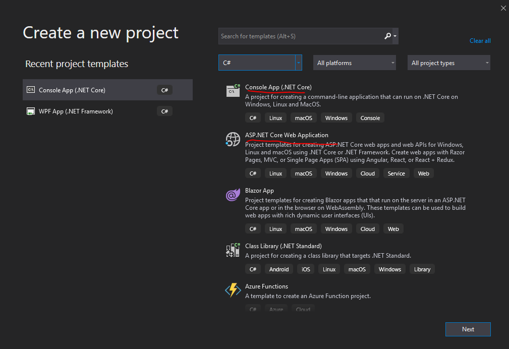This screenshot has width=509, height=349.
Task: Select Azure Functions template title
Action: click(x=266, y=286)
